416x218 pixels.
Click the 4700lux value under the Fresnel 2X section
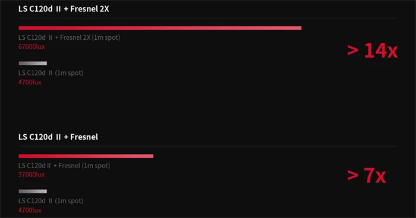click(30, 82)
